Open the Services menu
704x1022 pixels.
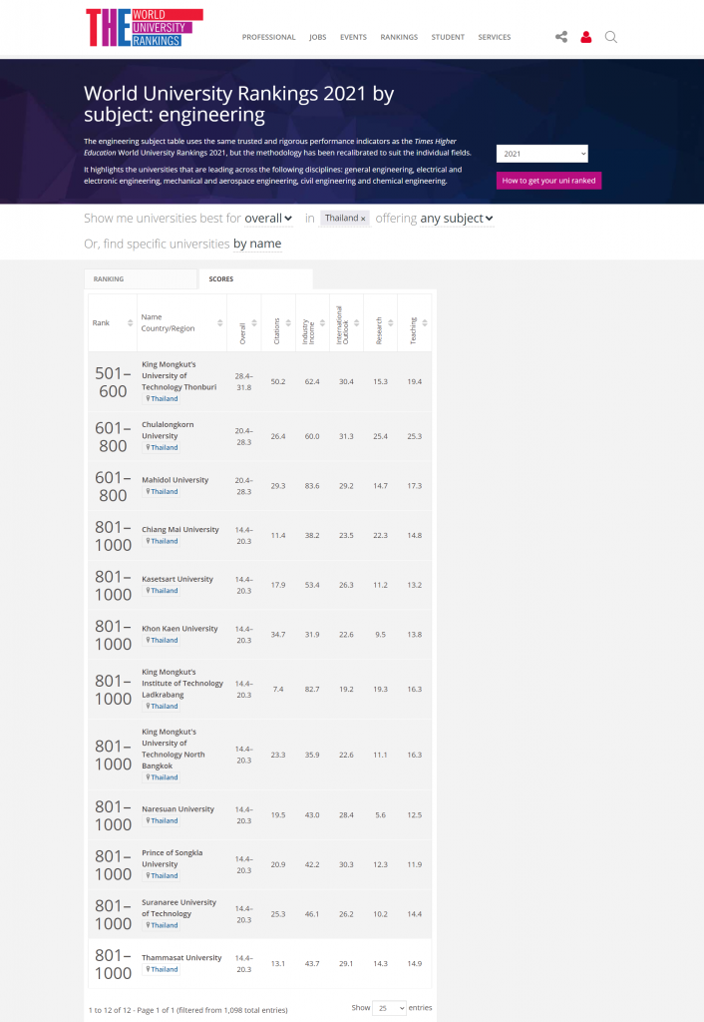[495, 37]
